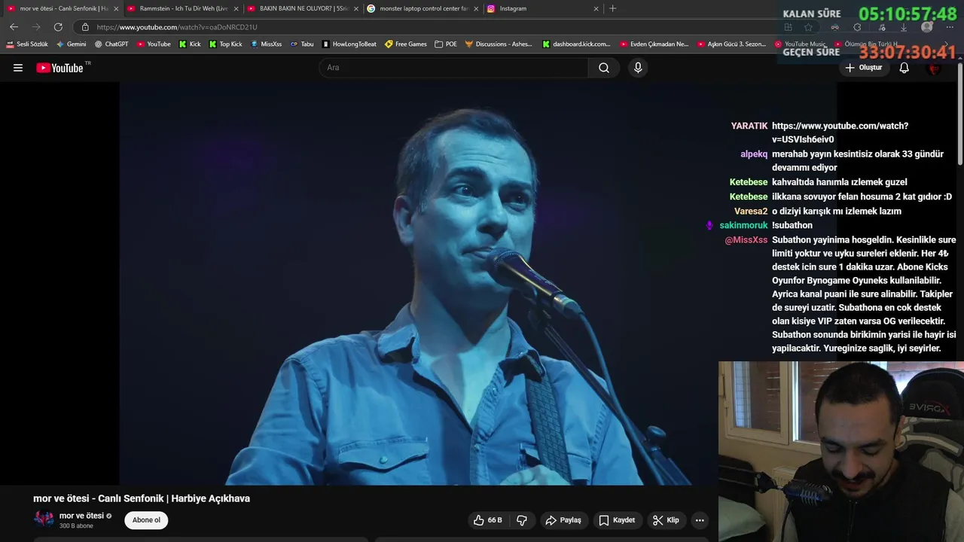Screen dimensions: 964x542
Task: Open the site info icon beside URL
Action: point(85,27)
